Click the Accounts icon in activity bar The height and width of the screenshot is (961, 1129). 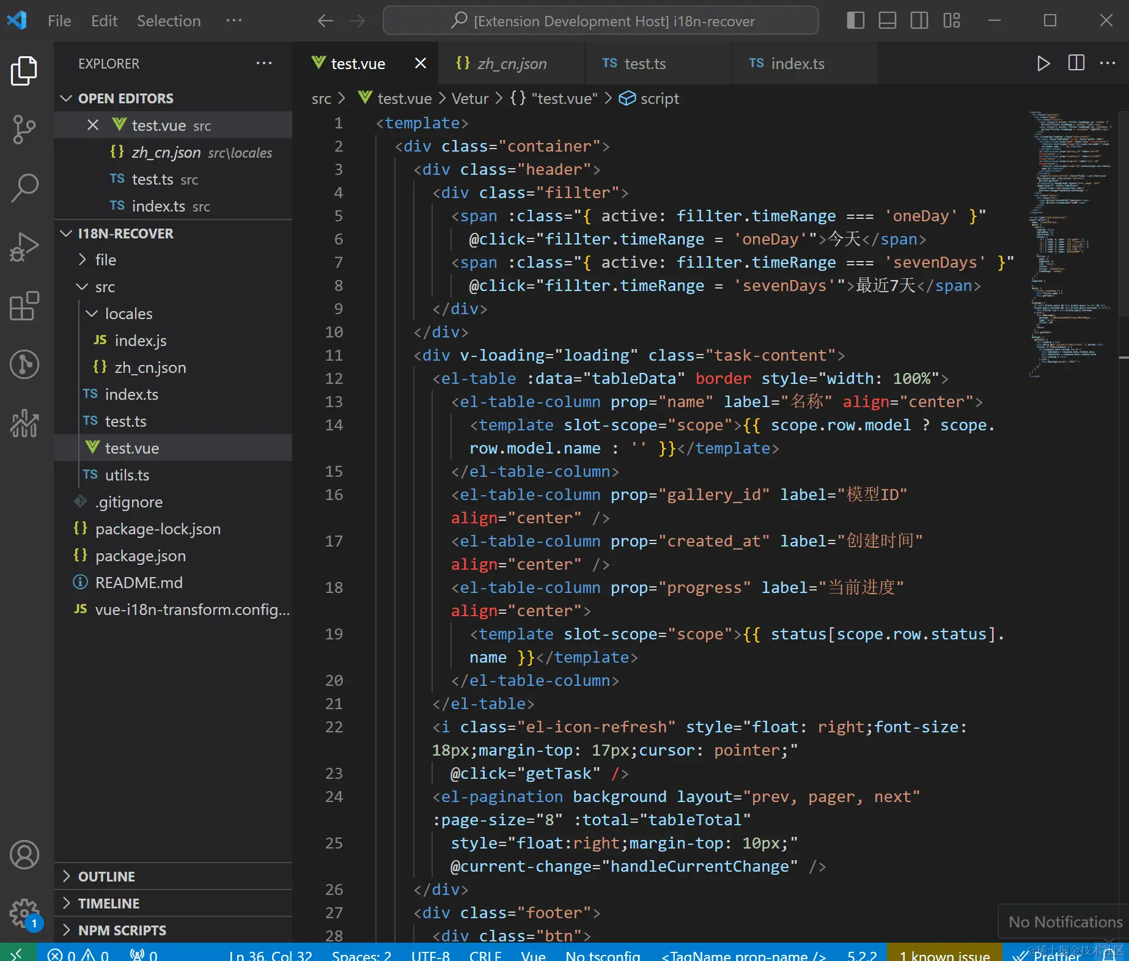(24, 854)
